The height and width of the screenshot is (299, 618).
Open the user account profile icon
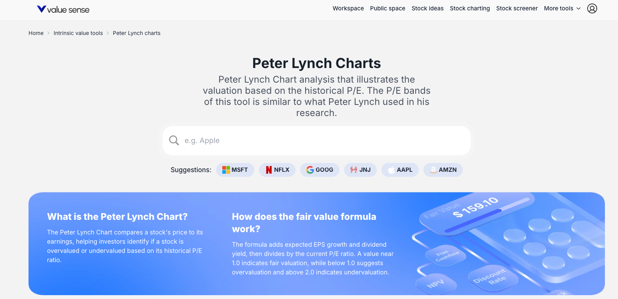[592, 8]
